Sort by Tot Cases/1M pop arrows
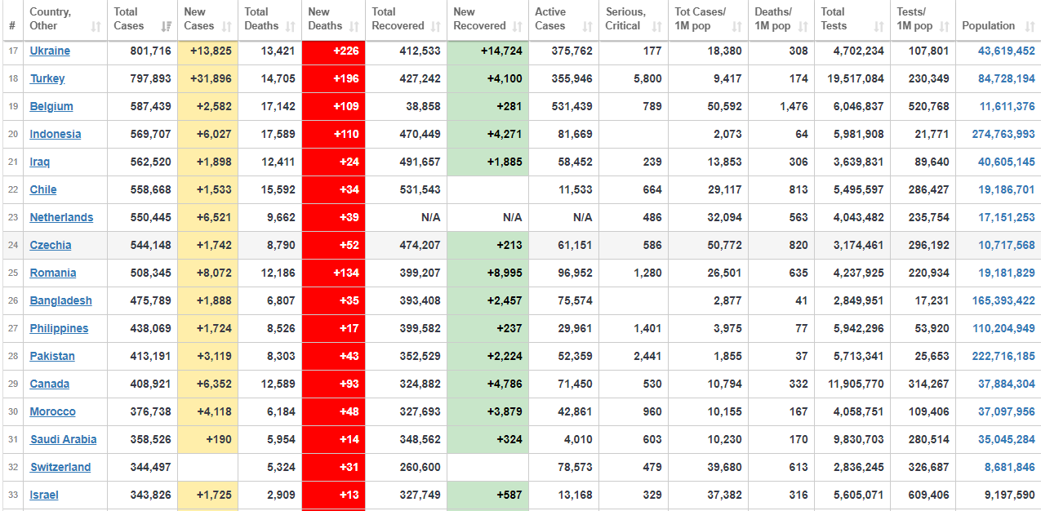The height and width of the screenshot is (511, 1041). 737,26
